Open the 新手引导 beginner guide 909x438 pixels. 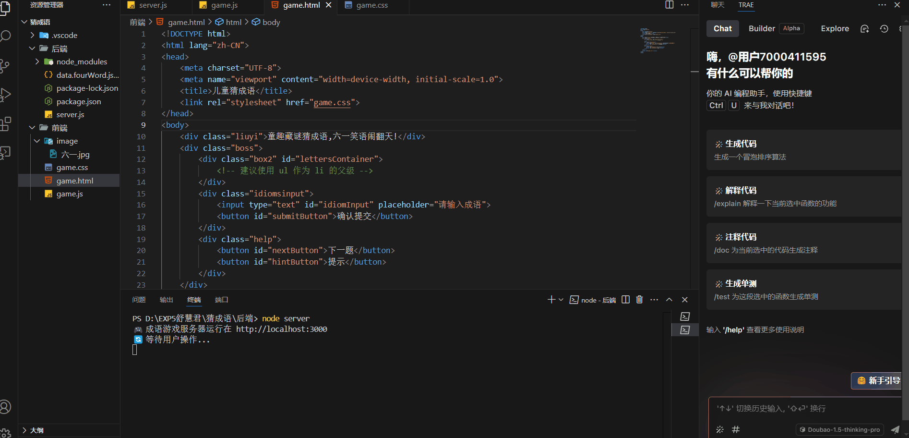pyautogui.click(x=877, y=380)
